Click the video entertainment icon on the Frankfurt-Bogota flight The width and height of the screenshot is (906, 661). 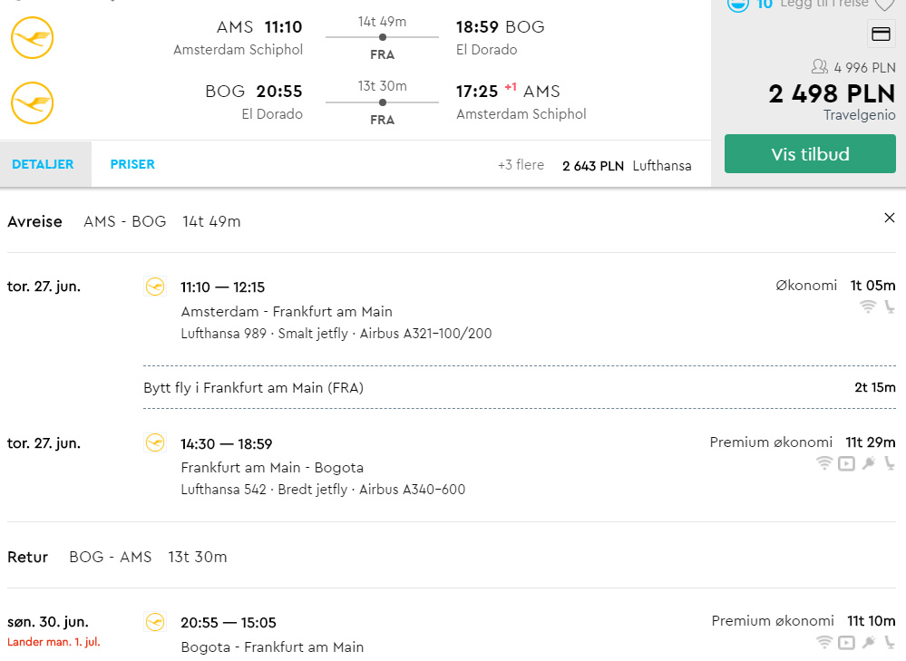click(846, 463)
